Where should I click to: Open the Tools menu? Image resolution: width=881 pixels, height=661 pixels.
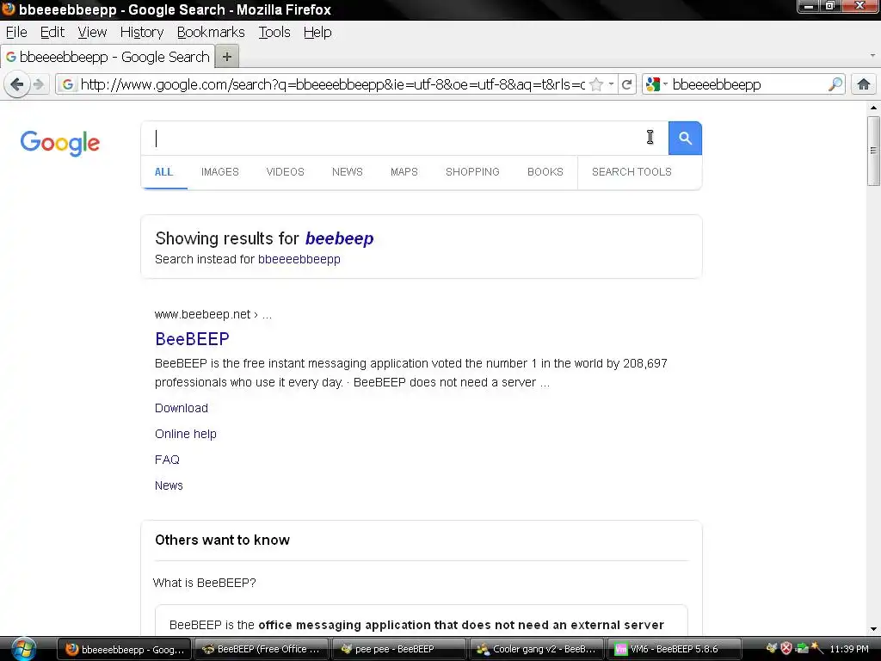click(274, 32)
